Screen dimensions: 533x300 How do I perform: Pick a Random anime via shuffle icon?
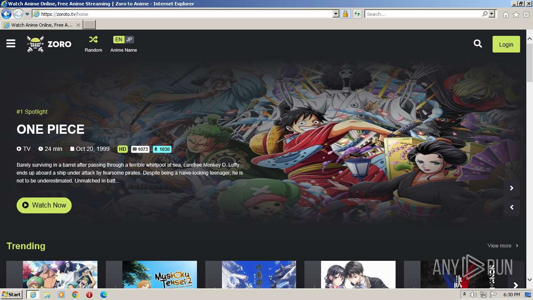pos(93,44)
